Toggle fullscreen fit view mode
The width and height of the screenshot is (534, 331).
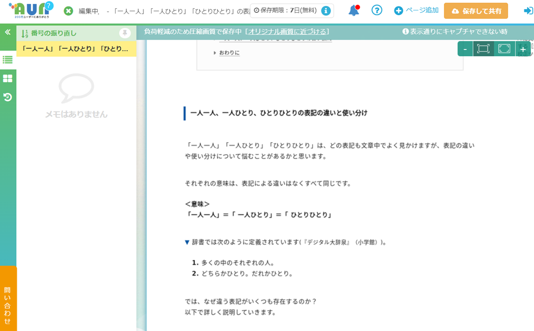pos(504,49)
